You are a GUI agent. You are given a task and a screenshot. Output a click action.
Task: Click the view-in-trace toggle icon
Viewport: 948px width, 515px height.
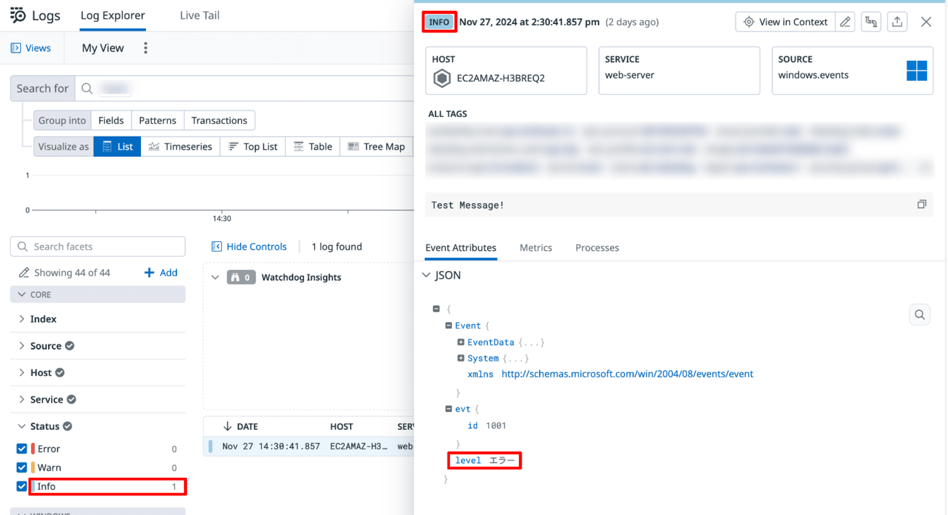click(871, 22)
